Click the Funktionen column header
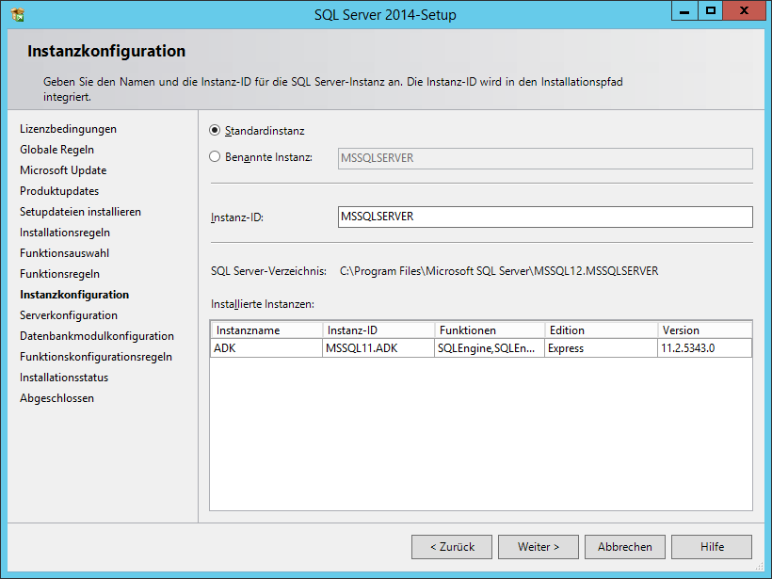Viewport: 772px width, 579px height. pos(489,330)
